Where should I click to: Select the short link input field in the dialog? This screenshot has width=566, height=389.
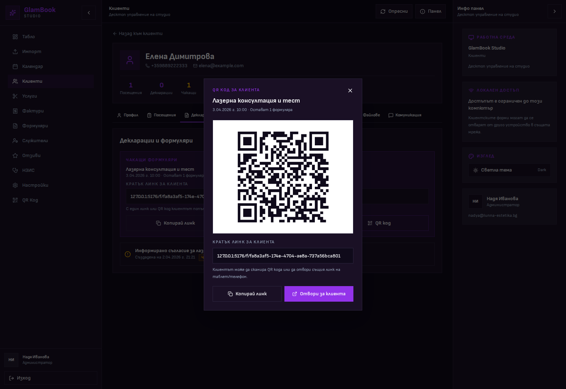click(x=283, y=255)
